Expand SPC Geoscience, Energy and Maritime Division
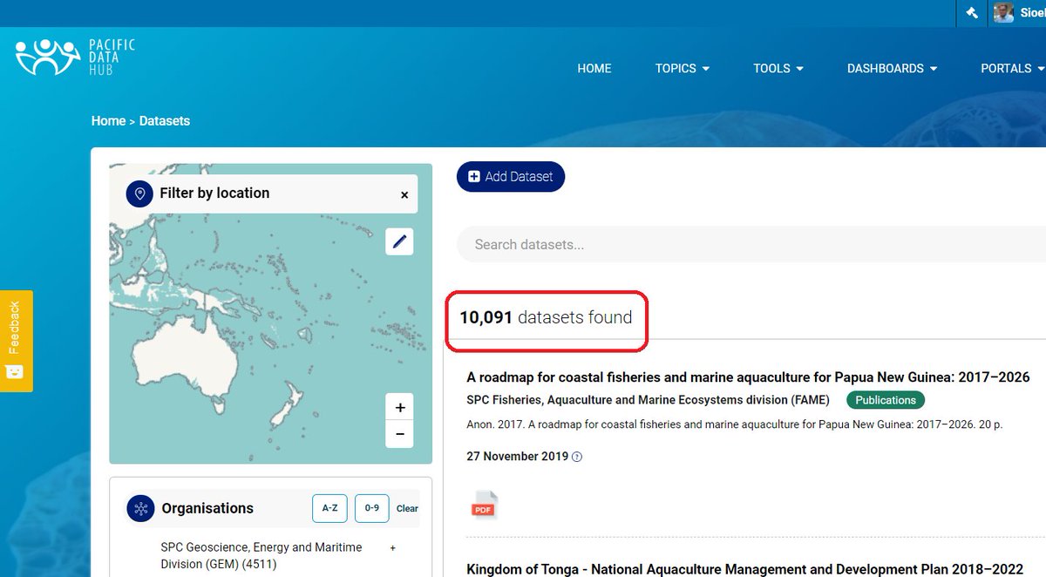The image size is (1046, 577). point(393,548)
